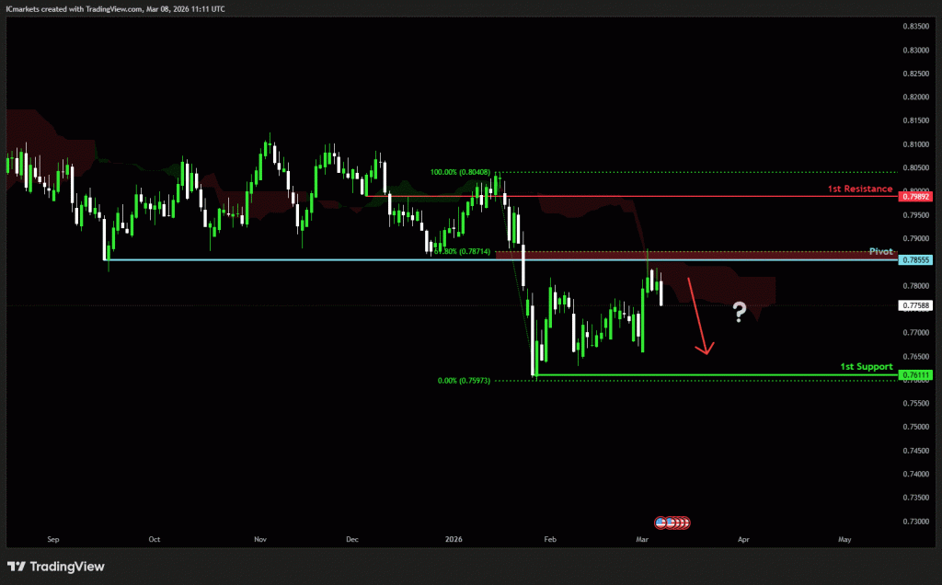Click the "2026" year marker on time axis

click(x=453, y=540)
